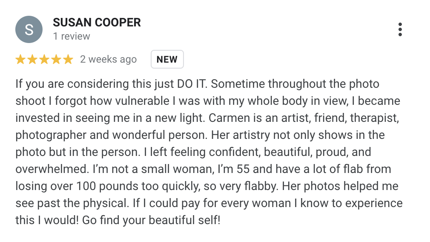Screen dimensions: 430x242
Task: Click the fifth gold rating star
Action: coord(68,59)
